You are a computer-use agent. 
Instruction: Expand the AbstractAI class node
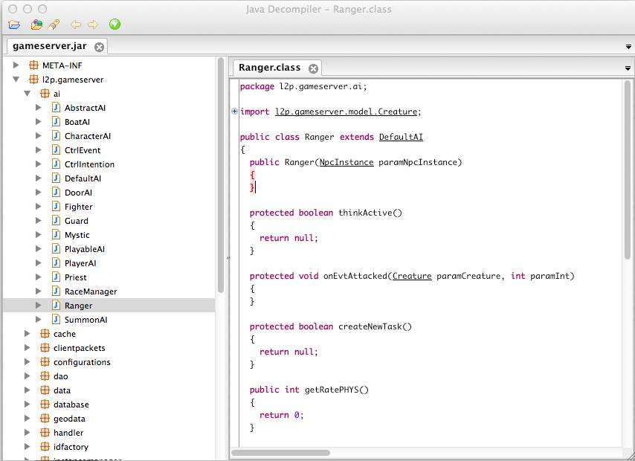pos(39,108)
